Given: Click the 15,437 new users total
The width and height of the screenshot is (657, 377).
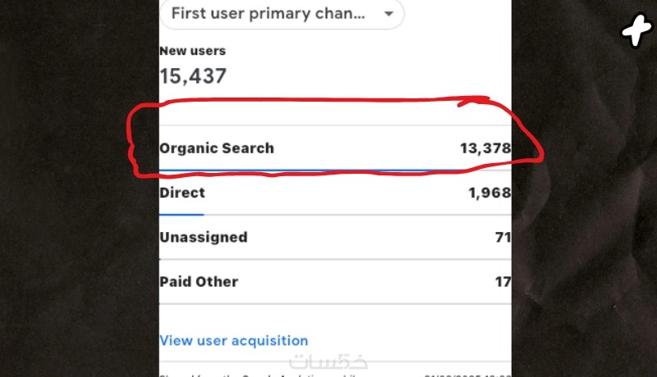Looking at the screenshot, I should [193, 76].
